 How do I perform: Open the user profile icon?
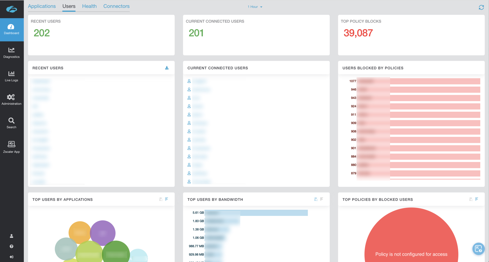[x=11, y=236]
